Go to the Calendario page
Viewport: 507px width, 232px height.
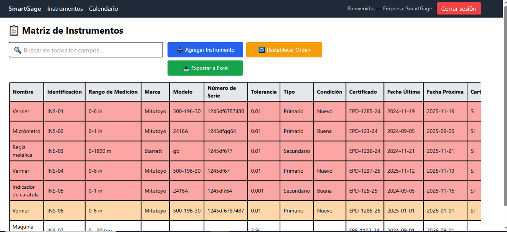(103, 9)
